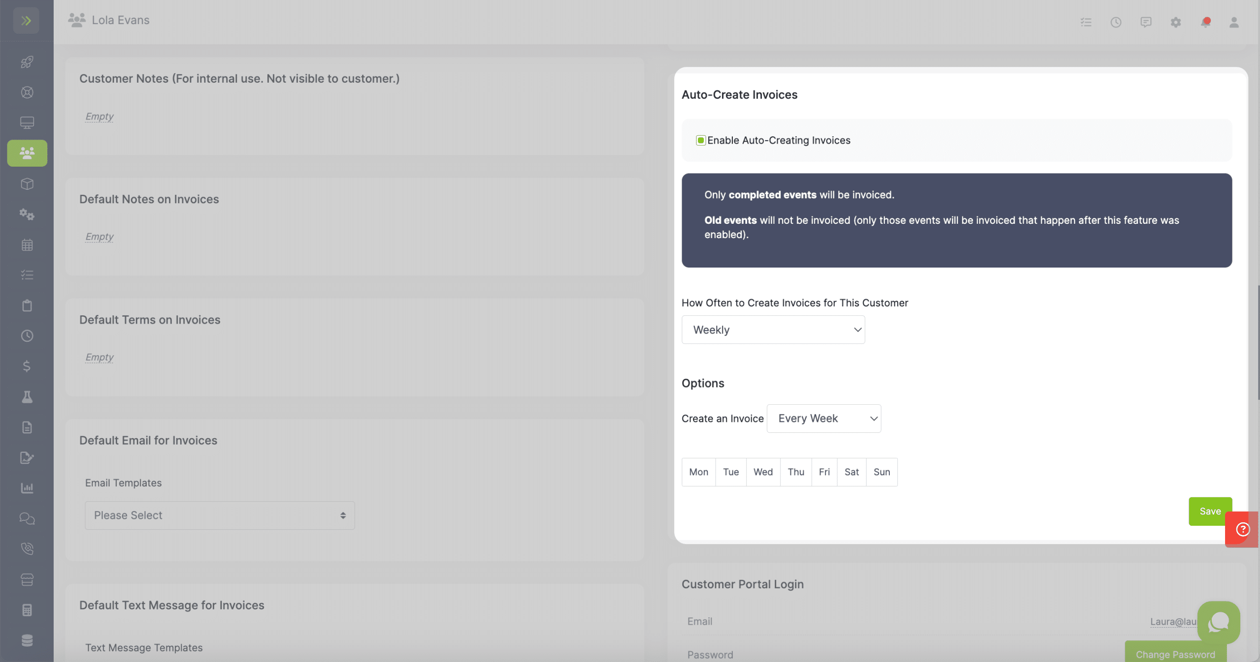1260x662 pixels.
Task: Open the Every Week dropdown
Action: (824, 419)
